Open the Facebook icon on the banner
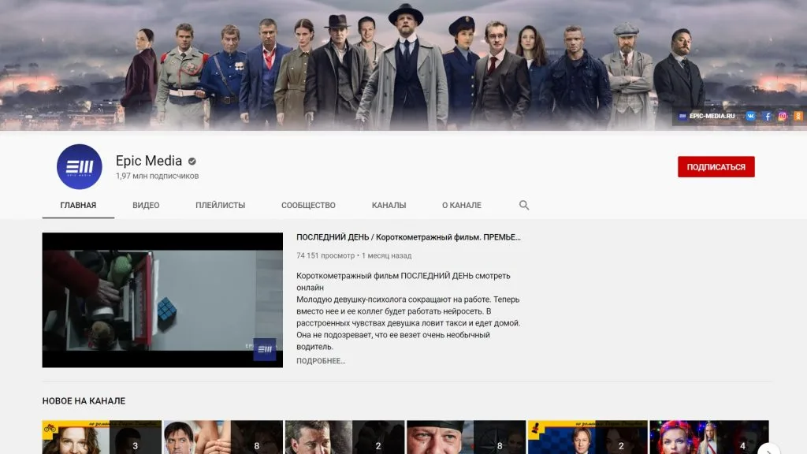Viewport: 807px width, 454px height. tap(768, 116)
